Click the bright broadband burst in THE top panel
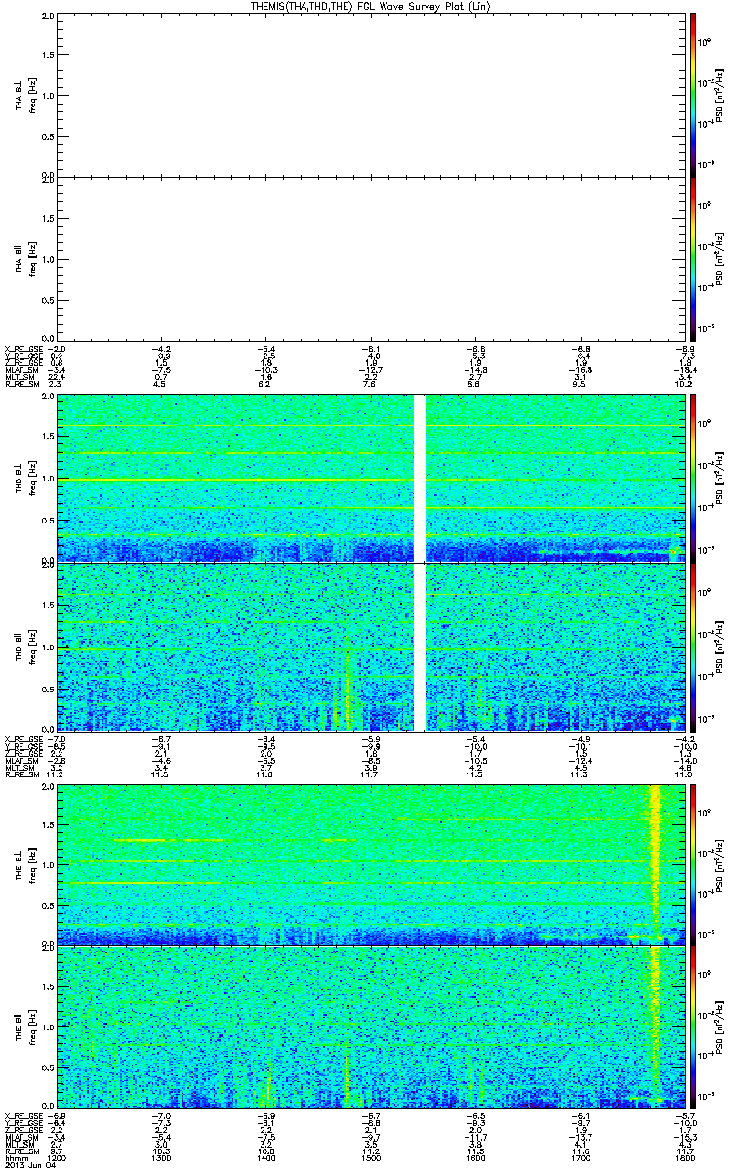 [655, 864]
